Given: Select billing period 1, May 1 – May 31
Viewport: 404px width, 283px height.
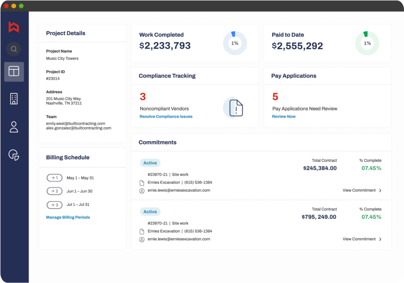Looking at the screenshot, I should (x=54, y=178).
